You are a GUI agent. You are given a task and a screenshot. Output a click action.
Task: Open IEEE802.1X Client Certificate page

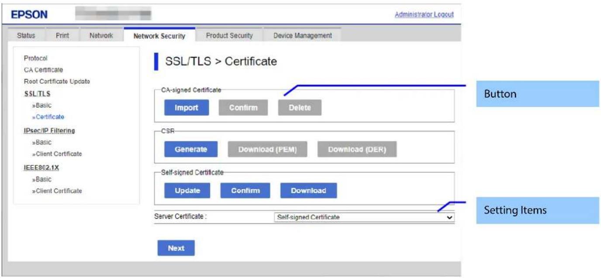[x=57, y=191]
